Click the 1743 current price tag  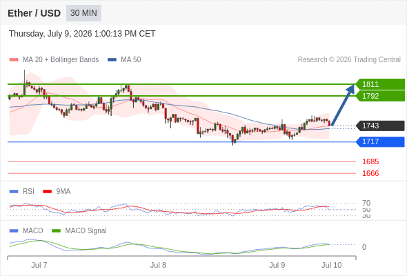point(380,126)
